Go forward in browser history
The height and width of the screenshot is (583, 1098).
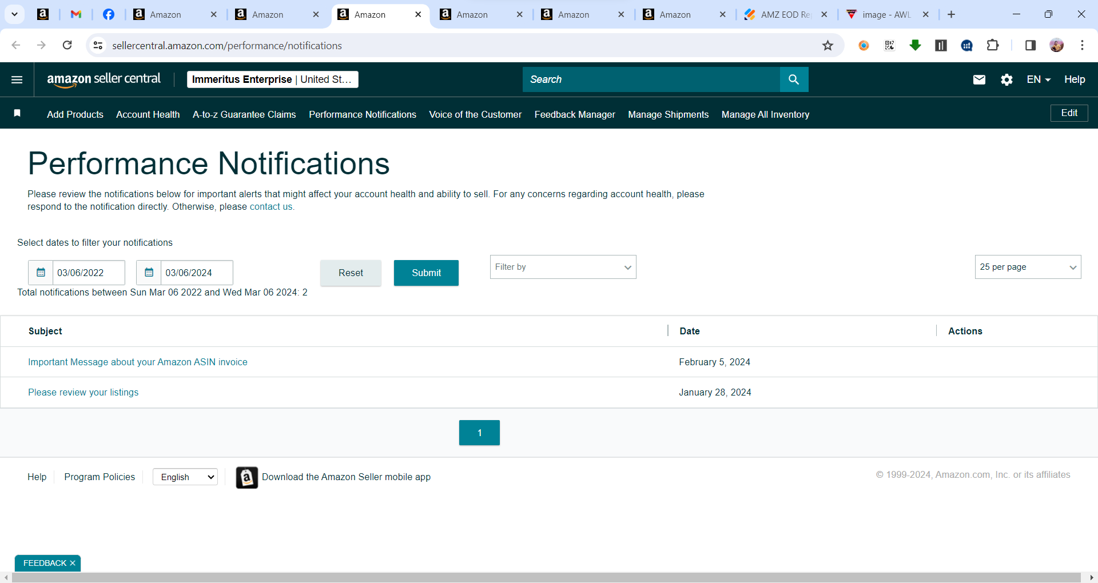41,45
